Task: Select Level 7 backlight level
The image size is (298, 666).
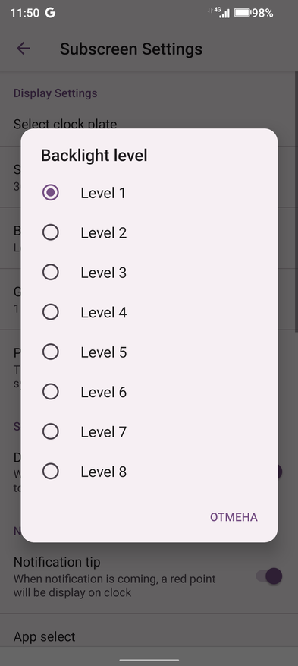Action: pos(51,431)
